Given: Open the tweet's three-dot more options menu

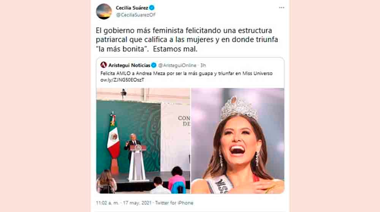Looking at the screenshot, I should (281, 8).
